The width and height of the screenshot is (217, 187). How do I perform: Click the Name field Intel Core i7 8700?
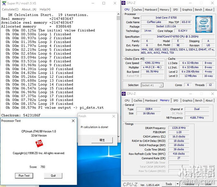[166, 18]
